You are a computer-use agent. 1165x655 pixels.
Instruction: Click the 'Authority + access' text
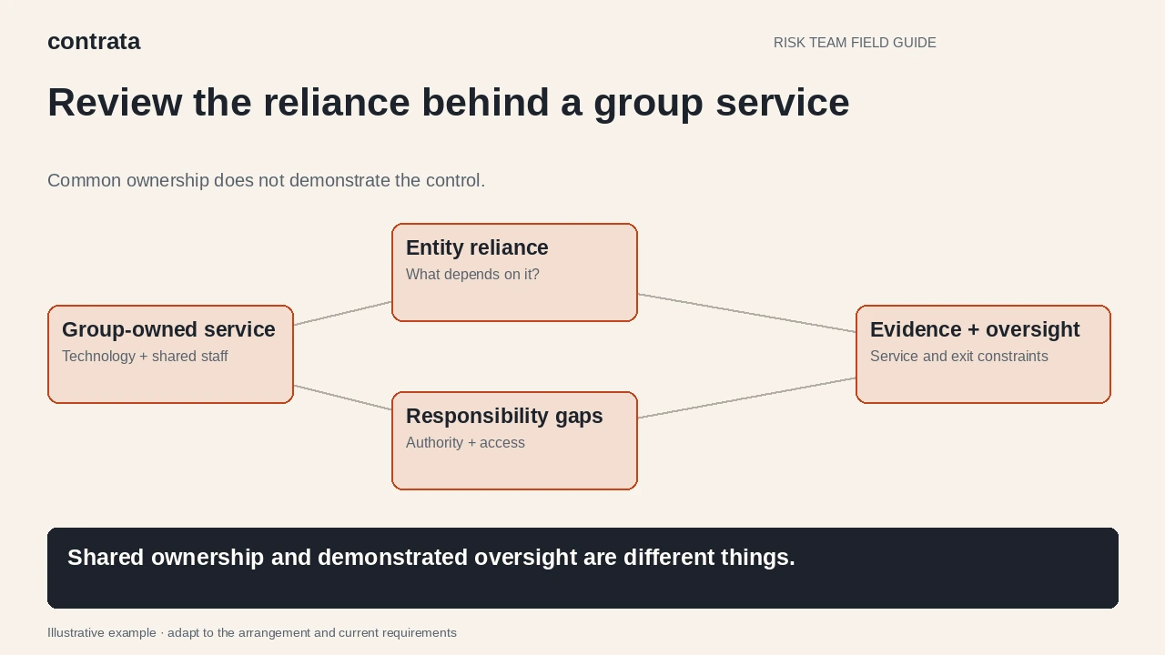tap(465, 443)
